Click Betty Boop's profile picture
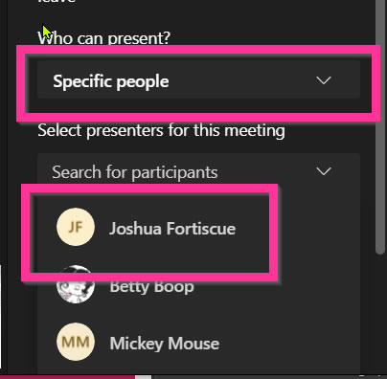Image resolution: width=387 pixels, height=379 pixels. pos(76,285)
